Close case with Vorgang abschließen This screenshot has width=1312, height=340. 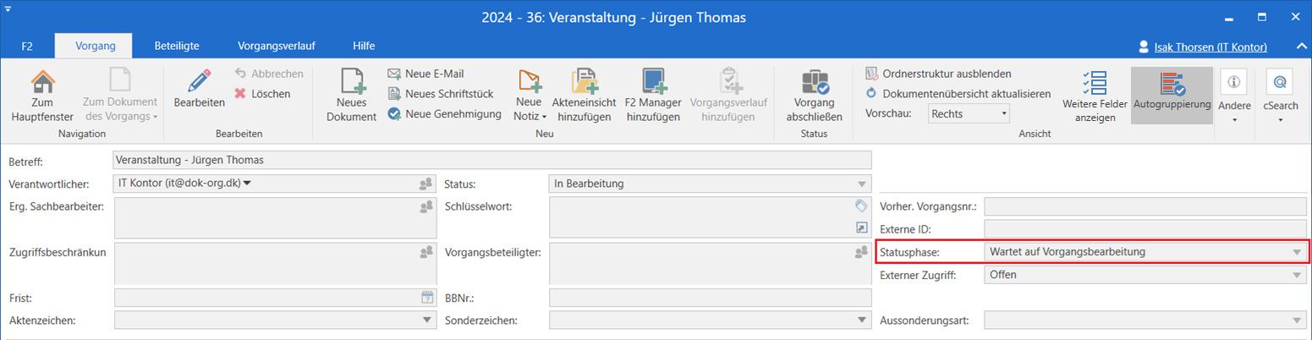814,96
